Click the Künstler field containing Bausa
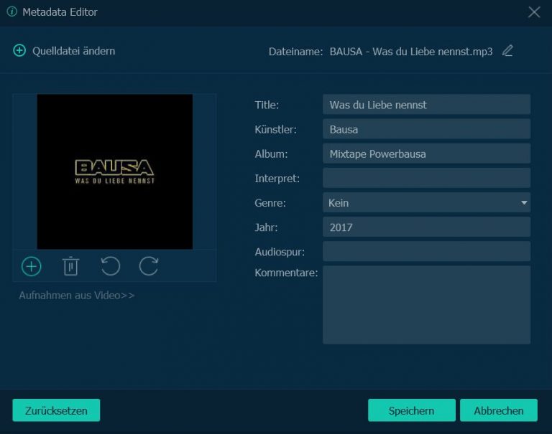 tap(426, 129)
